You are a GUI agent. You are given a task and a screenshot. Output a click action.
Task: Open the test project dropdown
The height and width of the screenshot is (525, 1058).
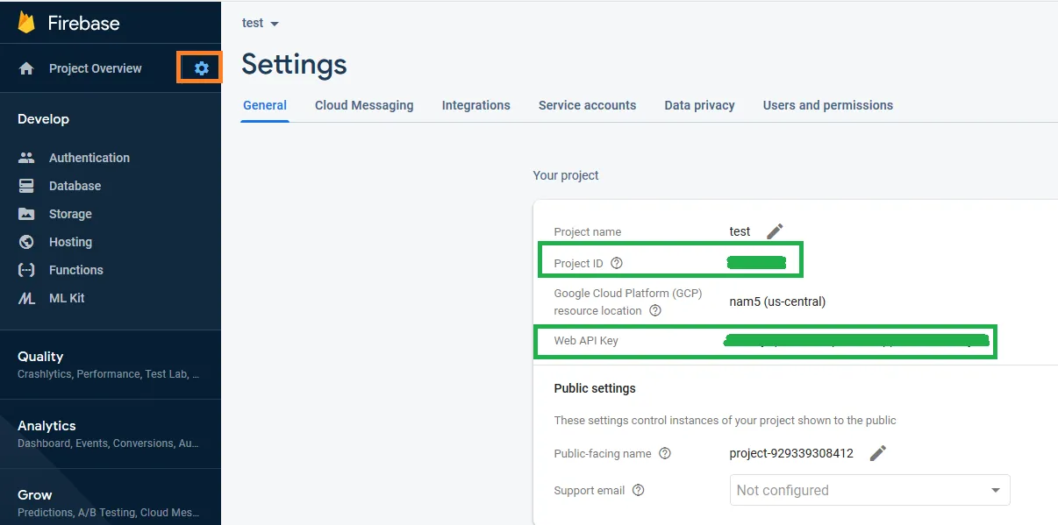(x=261, y=24)
